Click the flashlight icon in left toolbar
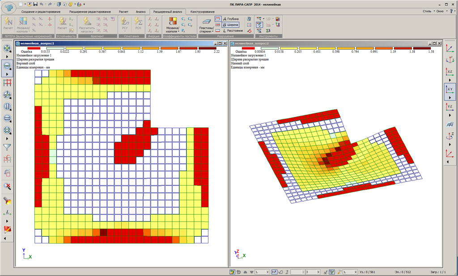The image size is (458, 276). [x=7, y=201]
